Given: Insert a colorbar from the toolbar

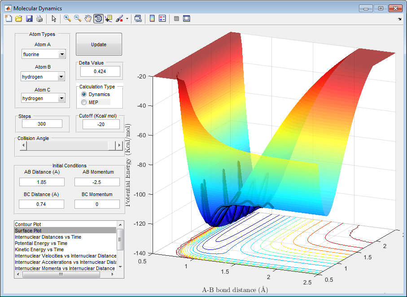Looking at the screenshot, I should 152,18.
